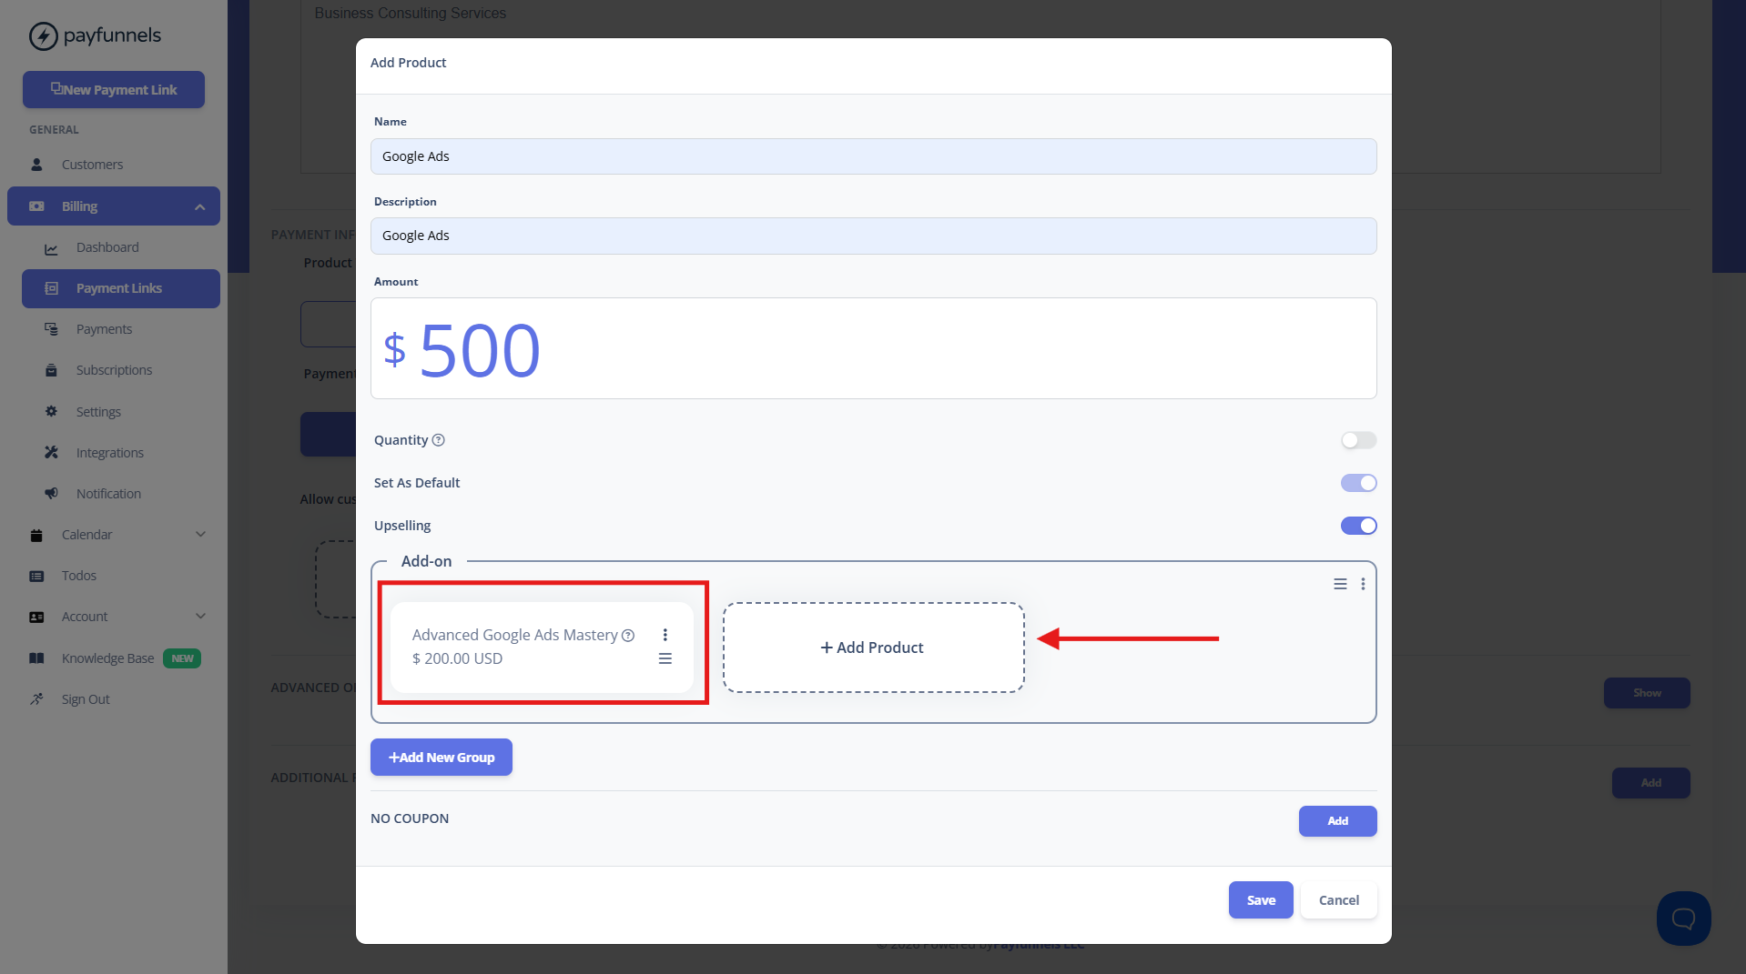This screenshot has height=974, width=1746.
Task: Expand the Calendar menu chevron
Action: pyautogui.click(x=200, y=535)
